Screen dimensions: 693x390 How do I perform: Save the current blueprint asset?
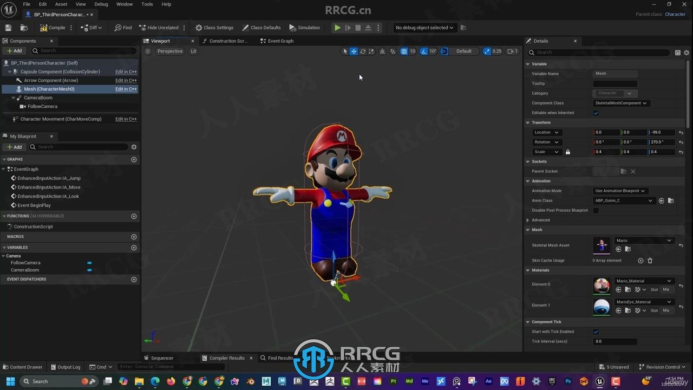tap(8, 28)
